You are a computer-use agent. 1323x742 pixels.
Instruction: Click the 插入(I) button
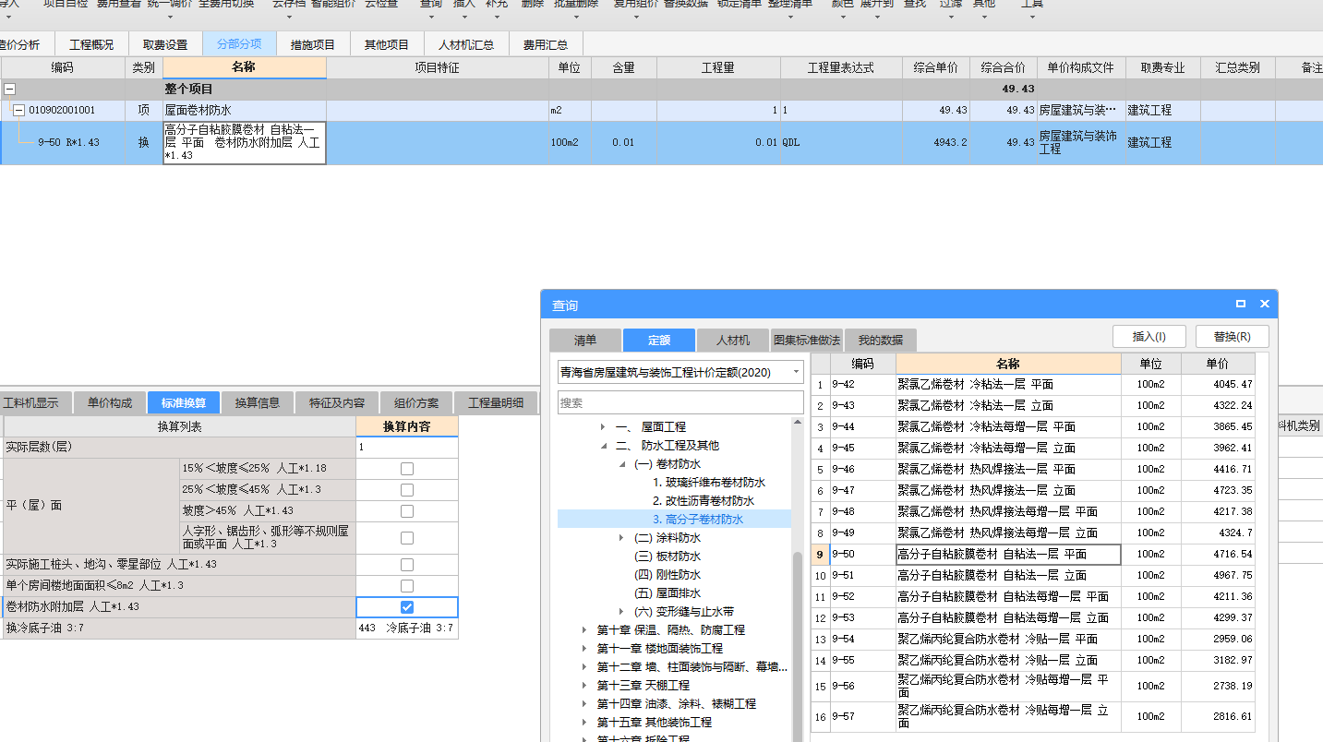[x=1149, y=337]
